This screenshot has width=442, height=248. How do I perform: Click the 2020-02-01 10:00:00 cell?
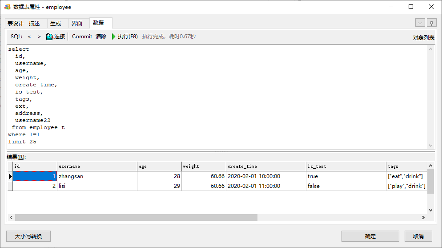click(x=266, y=176)
